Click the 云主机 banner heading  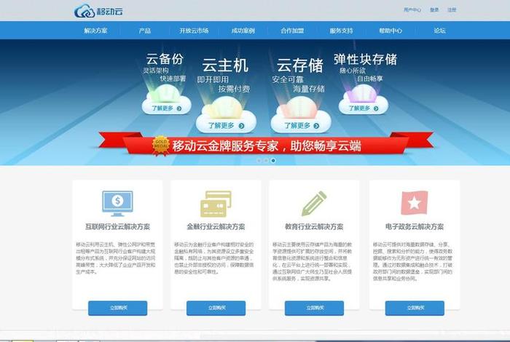tap(225, 65)
